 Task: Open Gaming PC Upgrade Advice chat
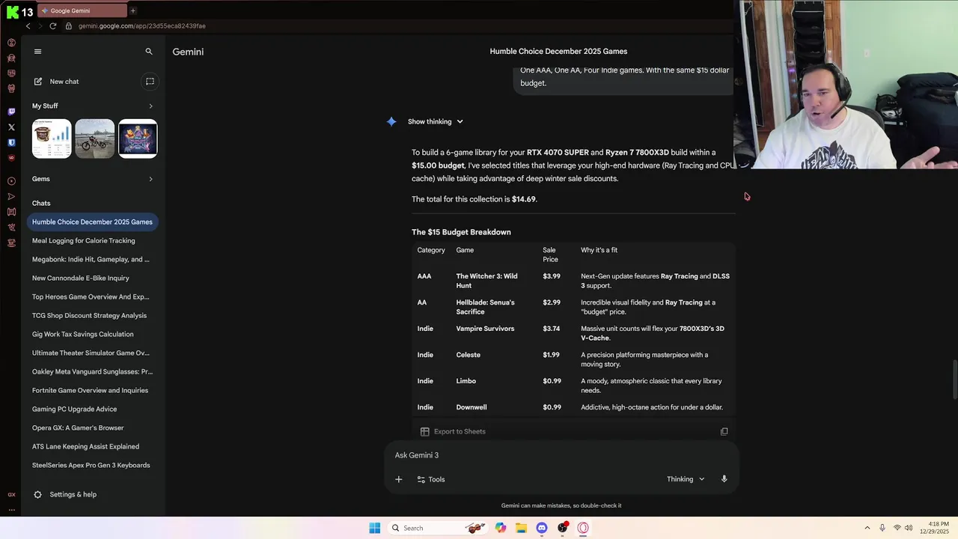pos(92,409)
